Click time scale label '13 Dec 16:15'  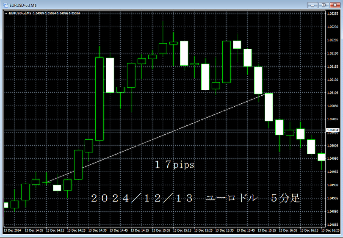(x=310, y=230)
